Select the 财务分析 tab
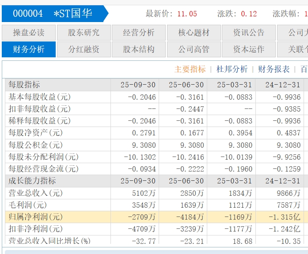 29,49
